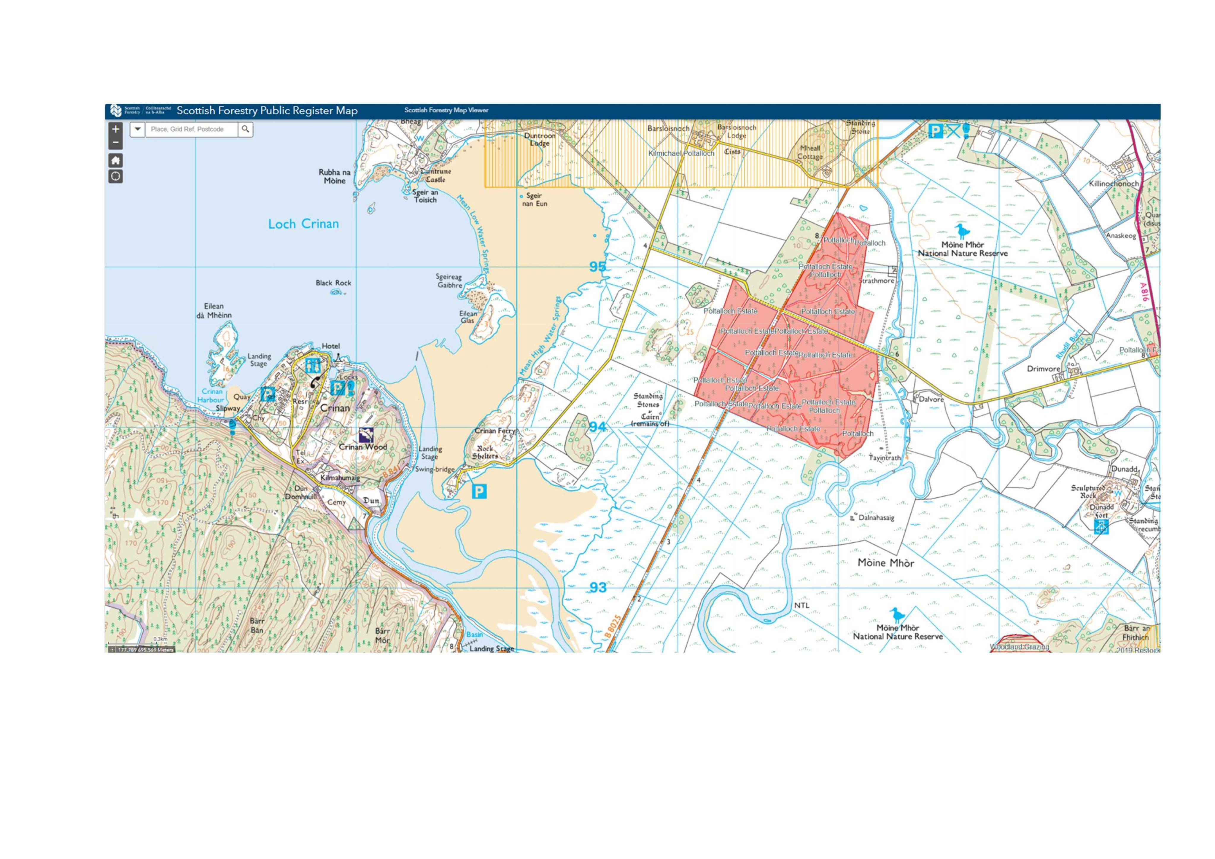Screen dimensions: 1215x859
Task: Zoom in with the plus button
Action: [115, 129]
